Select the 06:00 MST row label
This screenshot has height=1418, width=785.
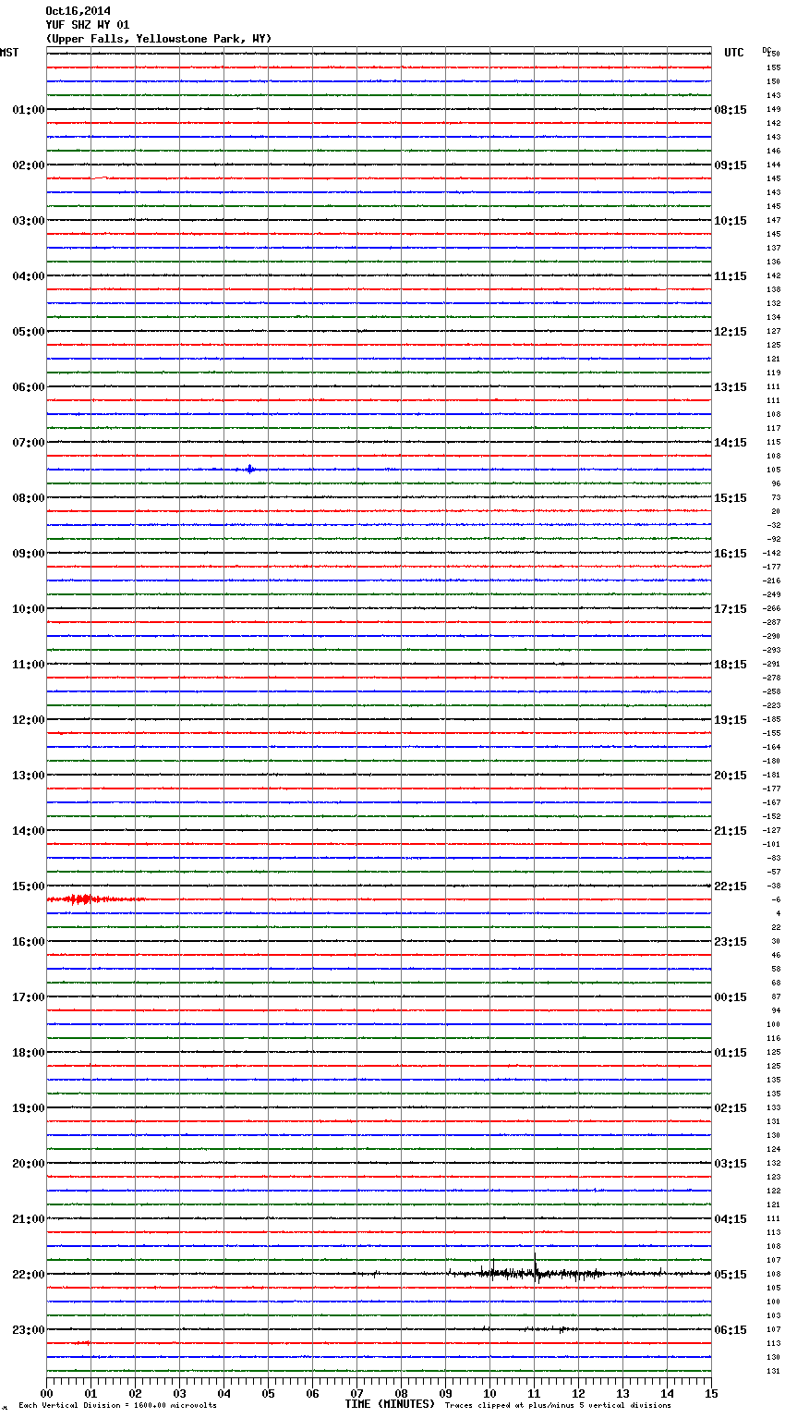click(x=28, y=387)
